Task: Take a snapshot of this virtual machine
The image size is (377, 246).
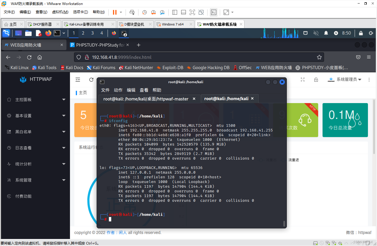Action: pos(144,12)
